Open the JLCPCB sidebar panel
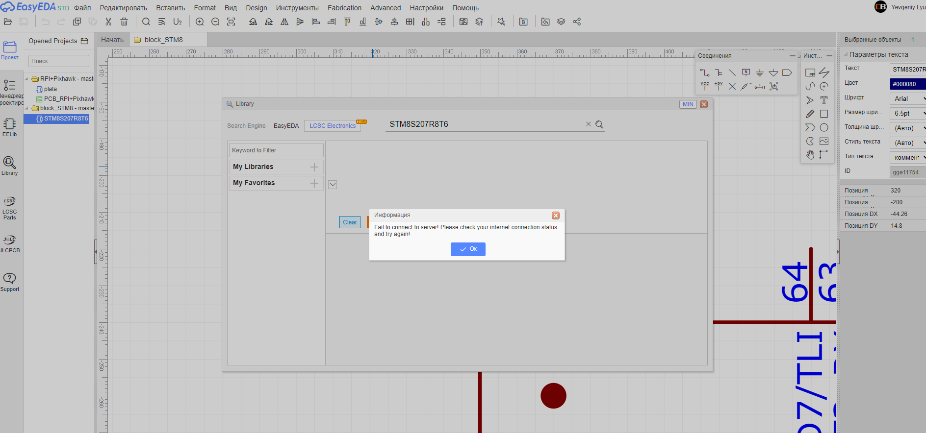926x433 pixels. click(9, 243)
